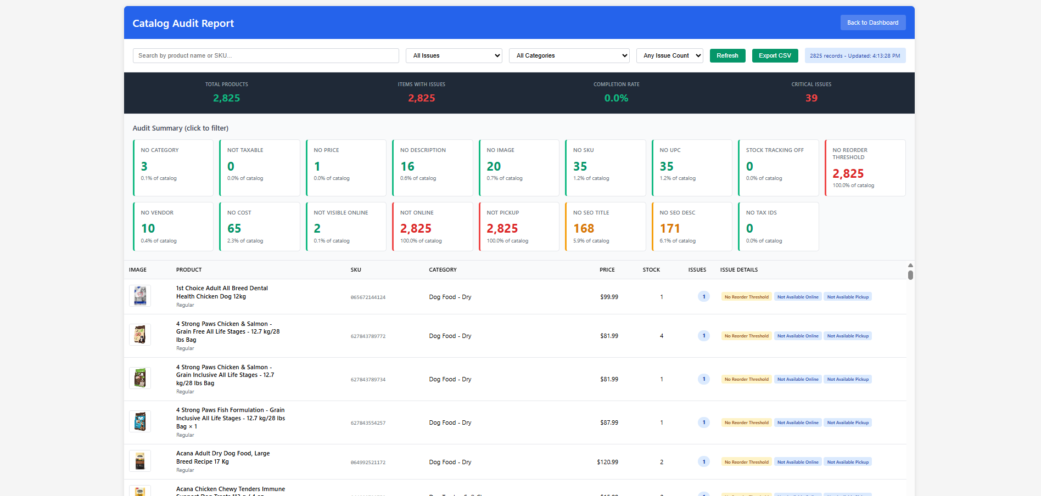Viewport: 1041px width, 496px height.
Task: Click the STOCK column header
Action: (651, 270)
